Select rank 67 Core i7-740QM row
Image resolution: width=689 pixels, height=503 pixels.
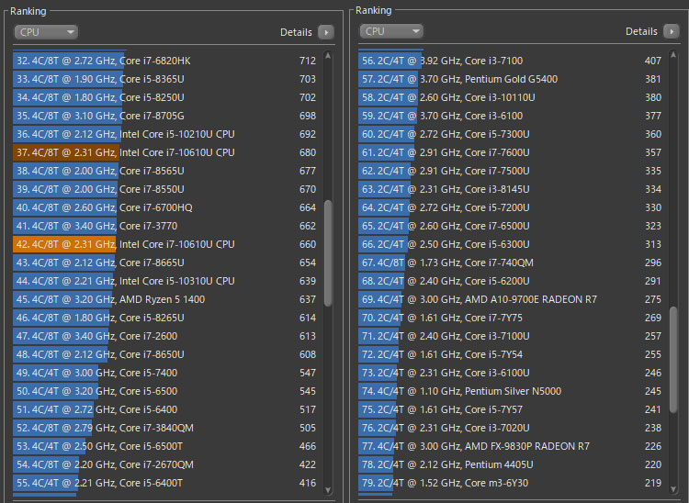tap(512, 263)
